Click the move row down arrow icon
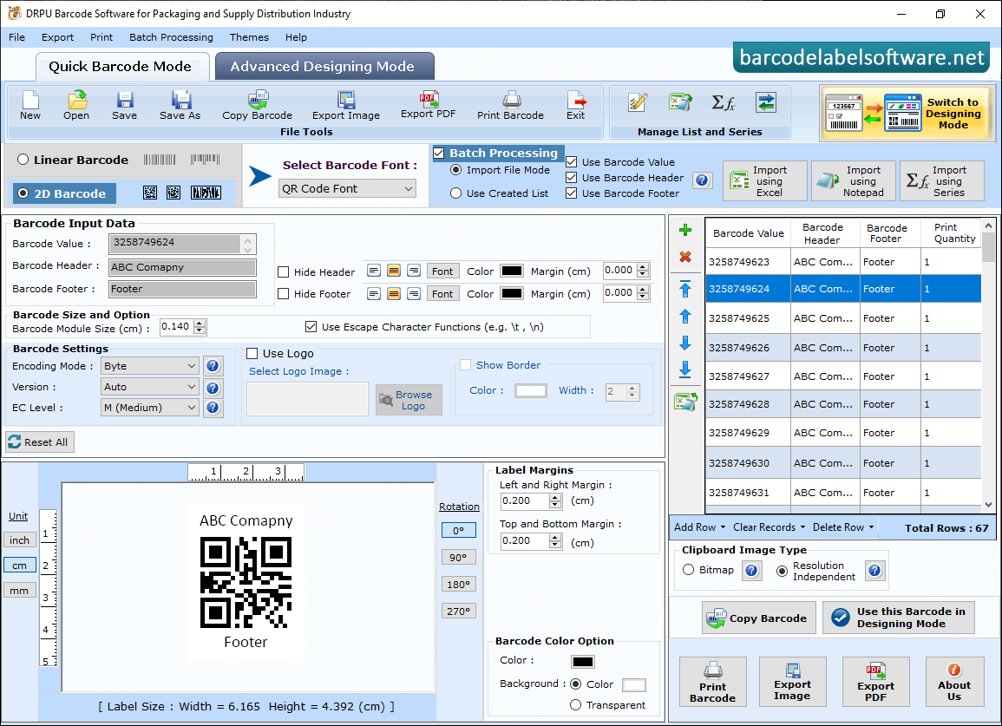 coord(685,343)
